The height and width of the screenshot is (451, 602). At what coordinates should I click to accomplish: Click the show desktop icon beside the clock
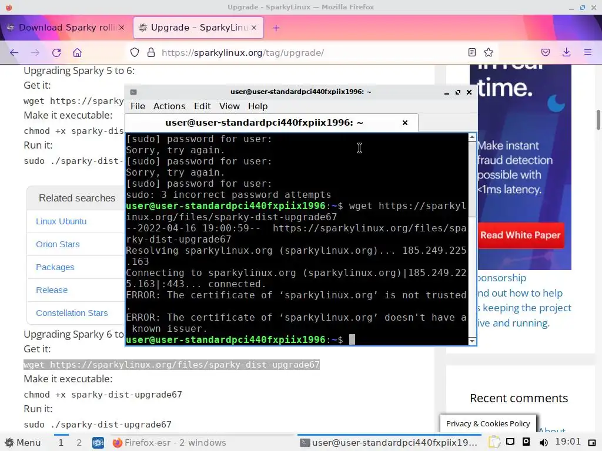point(591,443)
